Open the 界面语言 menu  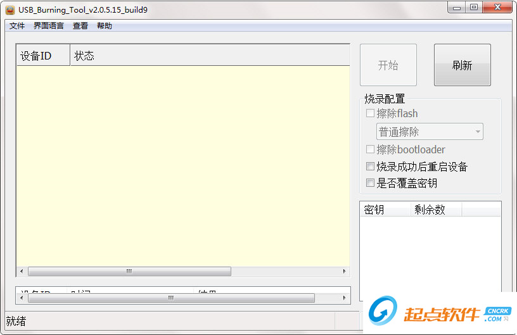[x=48, y=26]
